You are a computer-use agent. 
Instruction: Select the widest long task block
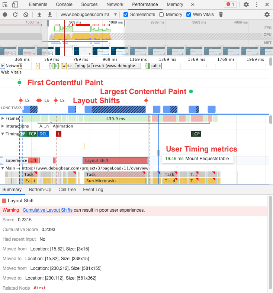115,109
